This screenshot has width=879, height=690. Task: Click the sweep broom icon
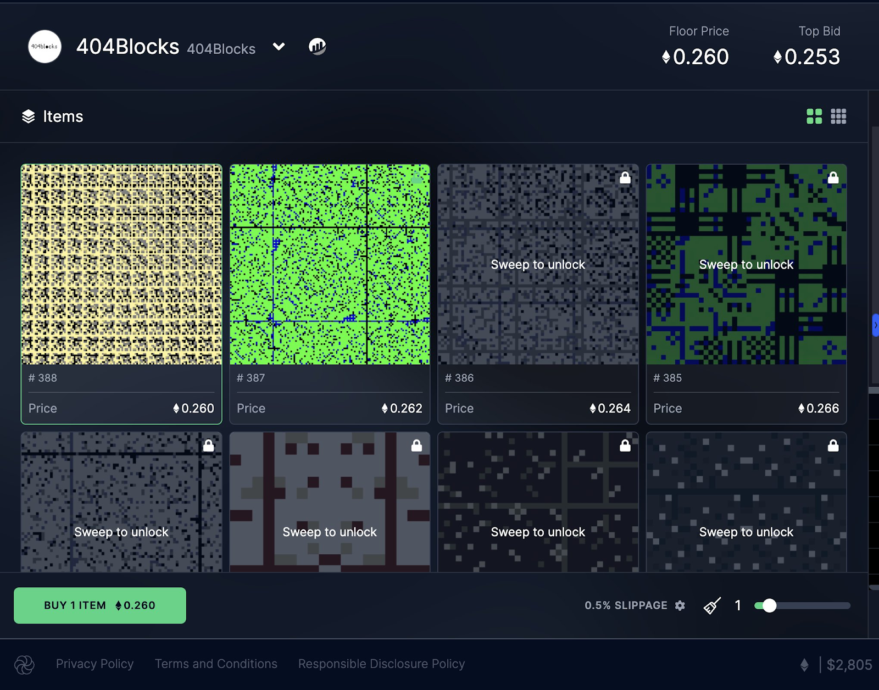(712, 605)
